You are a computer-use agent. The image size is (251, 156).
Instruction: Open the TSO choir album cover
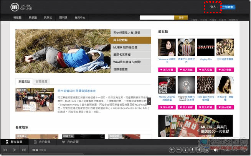(206, 85)
